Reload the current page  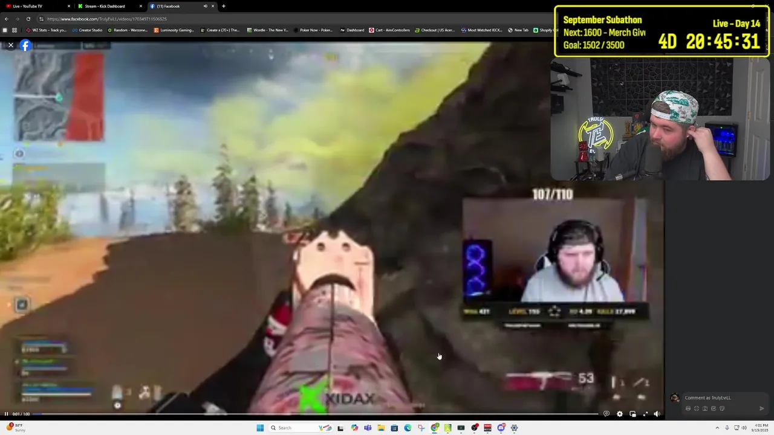point(28,19)
